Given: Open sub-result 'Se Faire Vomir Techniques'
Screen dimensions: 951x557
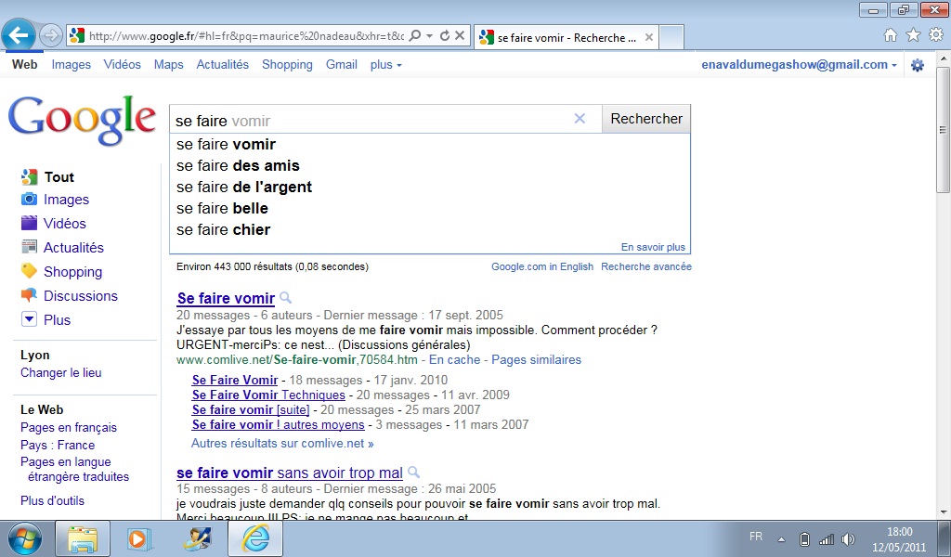Looking at the screenshot, I should click(x=268, y=395).
